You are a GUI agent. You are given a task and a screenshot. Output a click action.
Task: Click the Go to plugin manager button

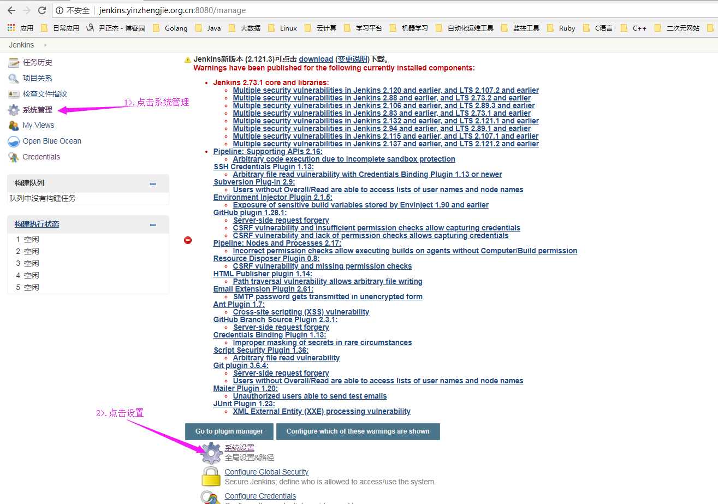click(x=229, y=431)
